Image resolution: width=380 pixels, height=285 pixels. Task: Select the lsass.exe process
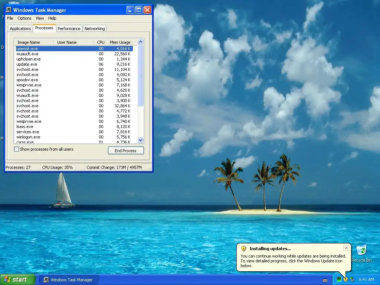coord(74,127)
